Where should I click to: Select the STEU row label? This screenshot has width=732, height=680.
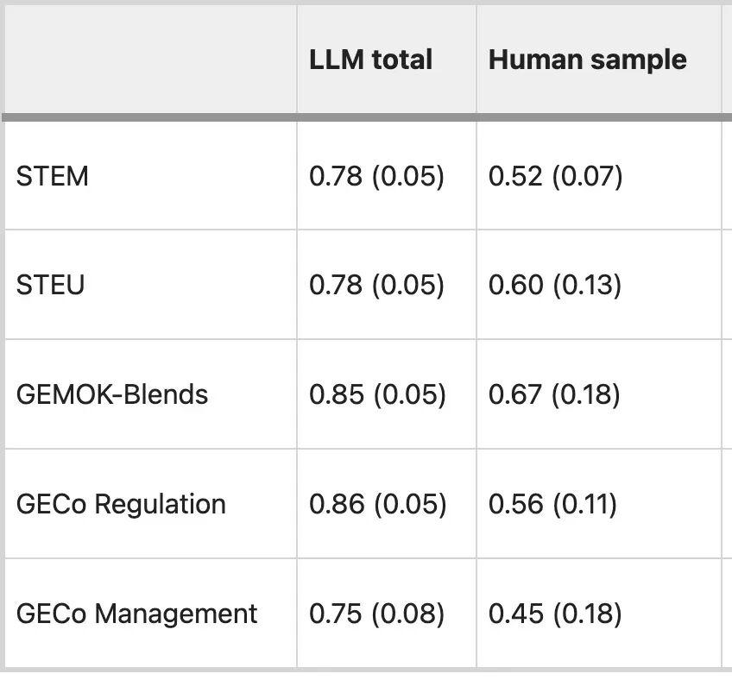click(x=50, y=285)
